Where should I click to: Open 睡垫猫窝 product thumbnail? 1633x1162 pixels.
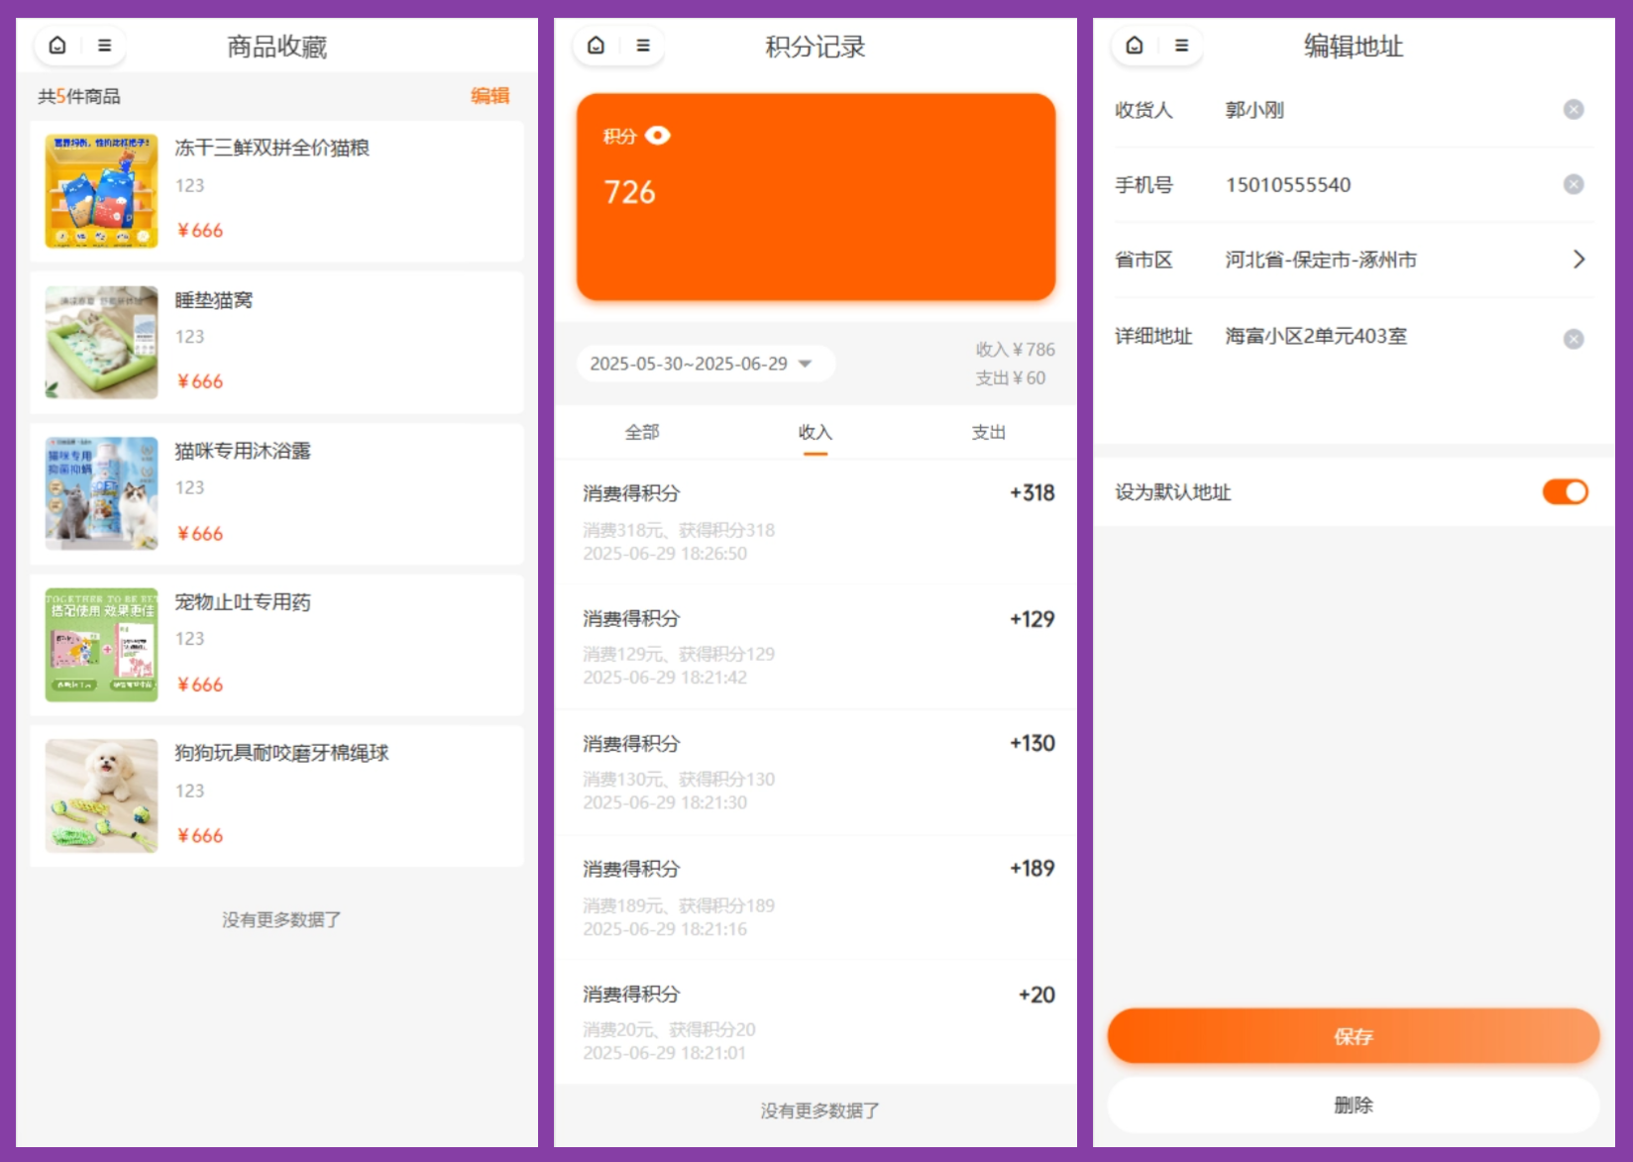(101, 343)
